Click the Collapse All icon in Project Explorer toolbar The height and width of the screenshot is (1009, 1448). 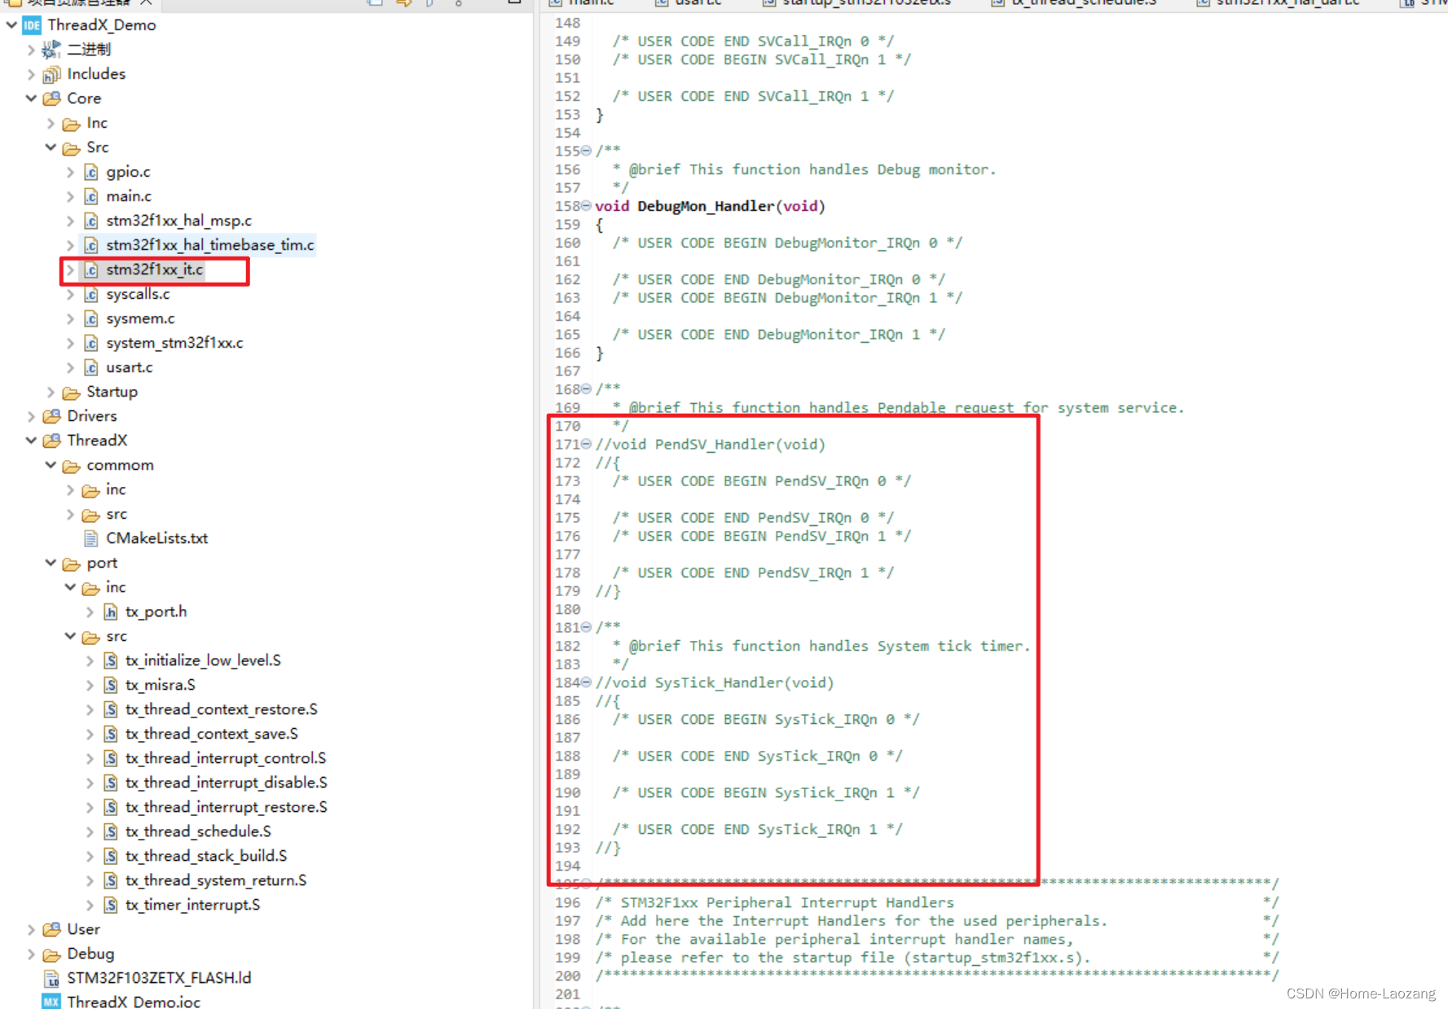point(375,3)
